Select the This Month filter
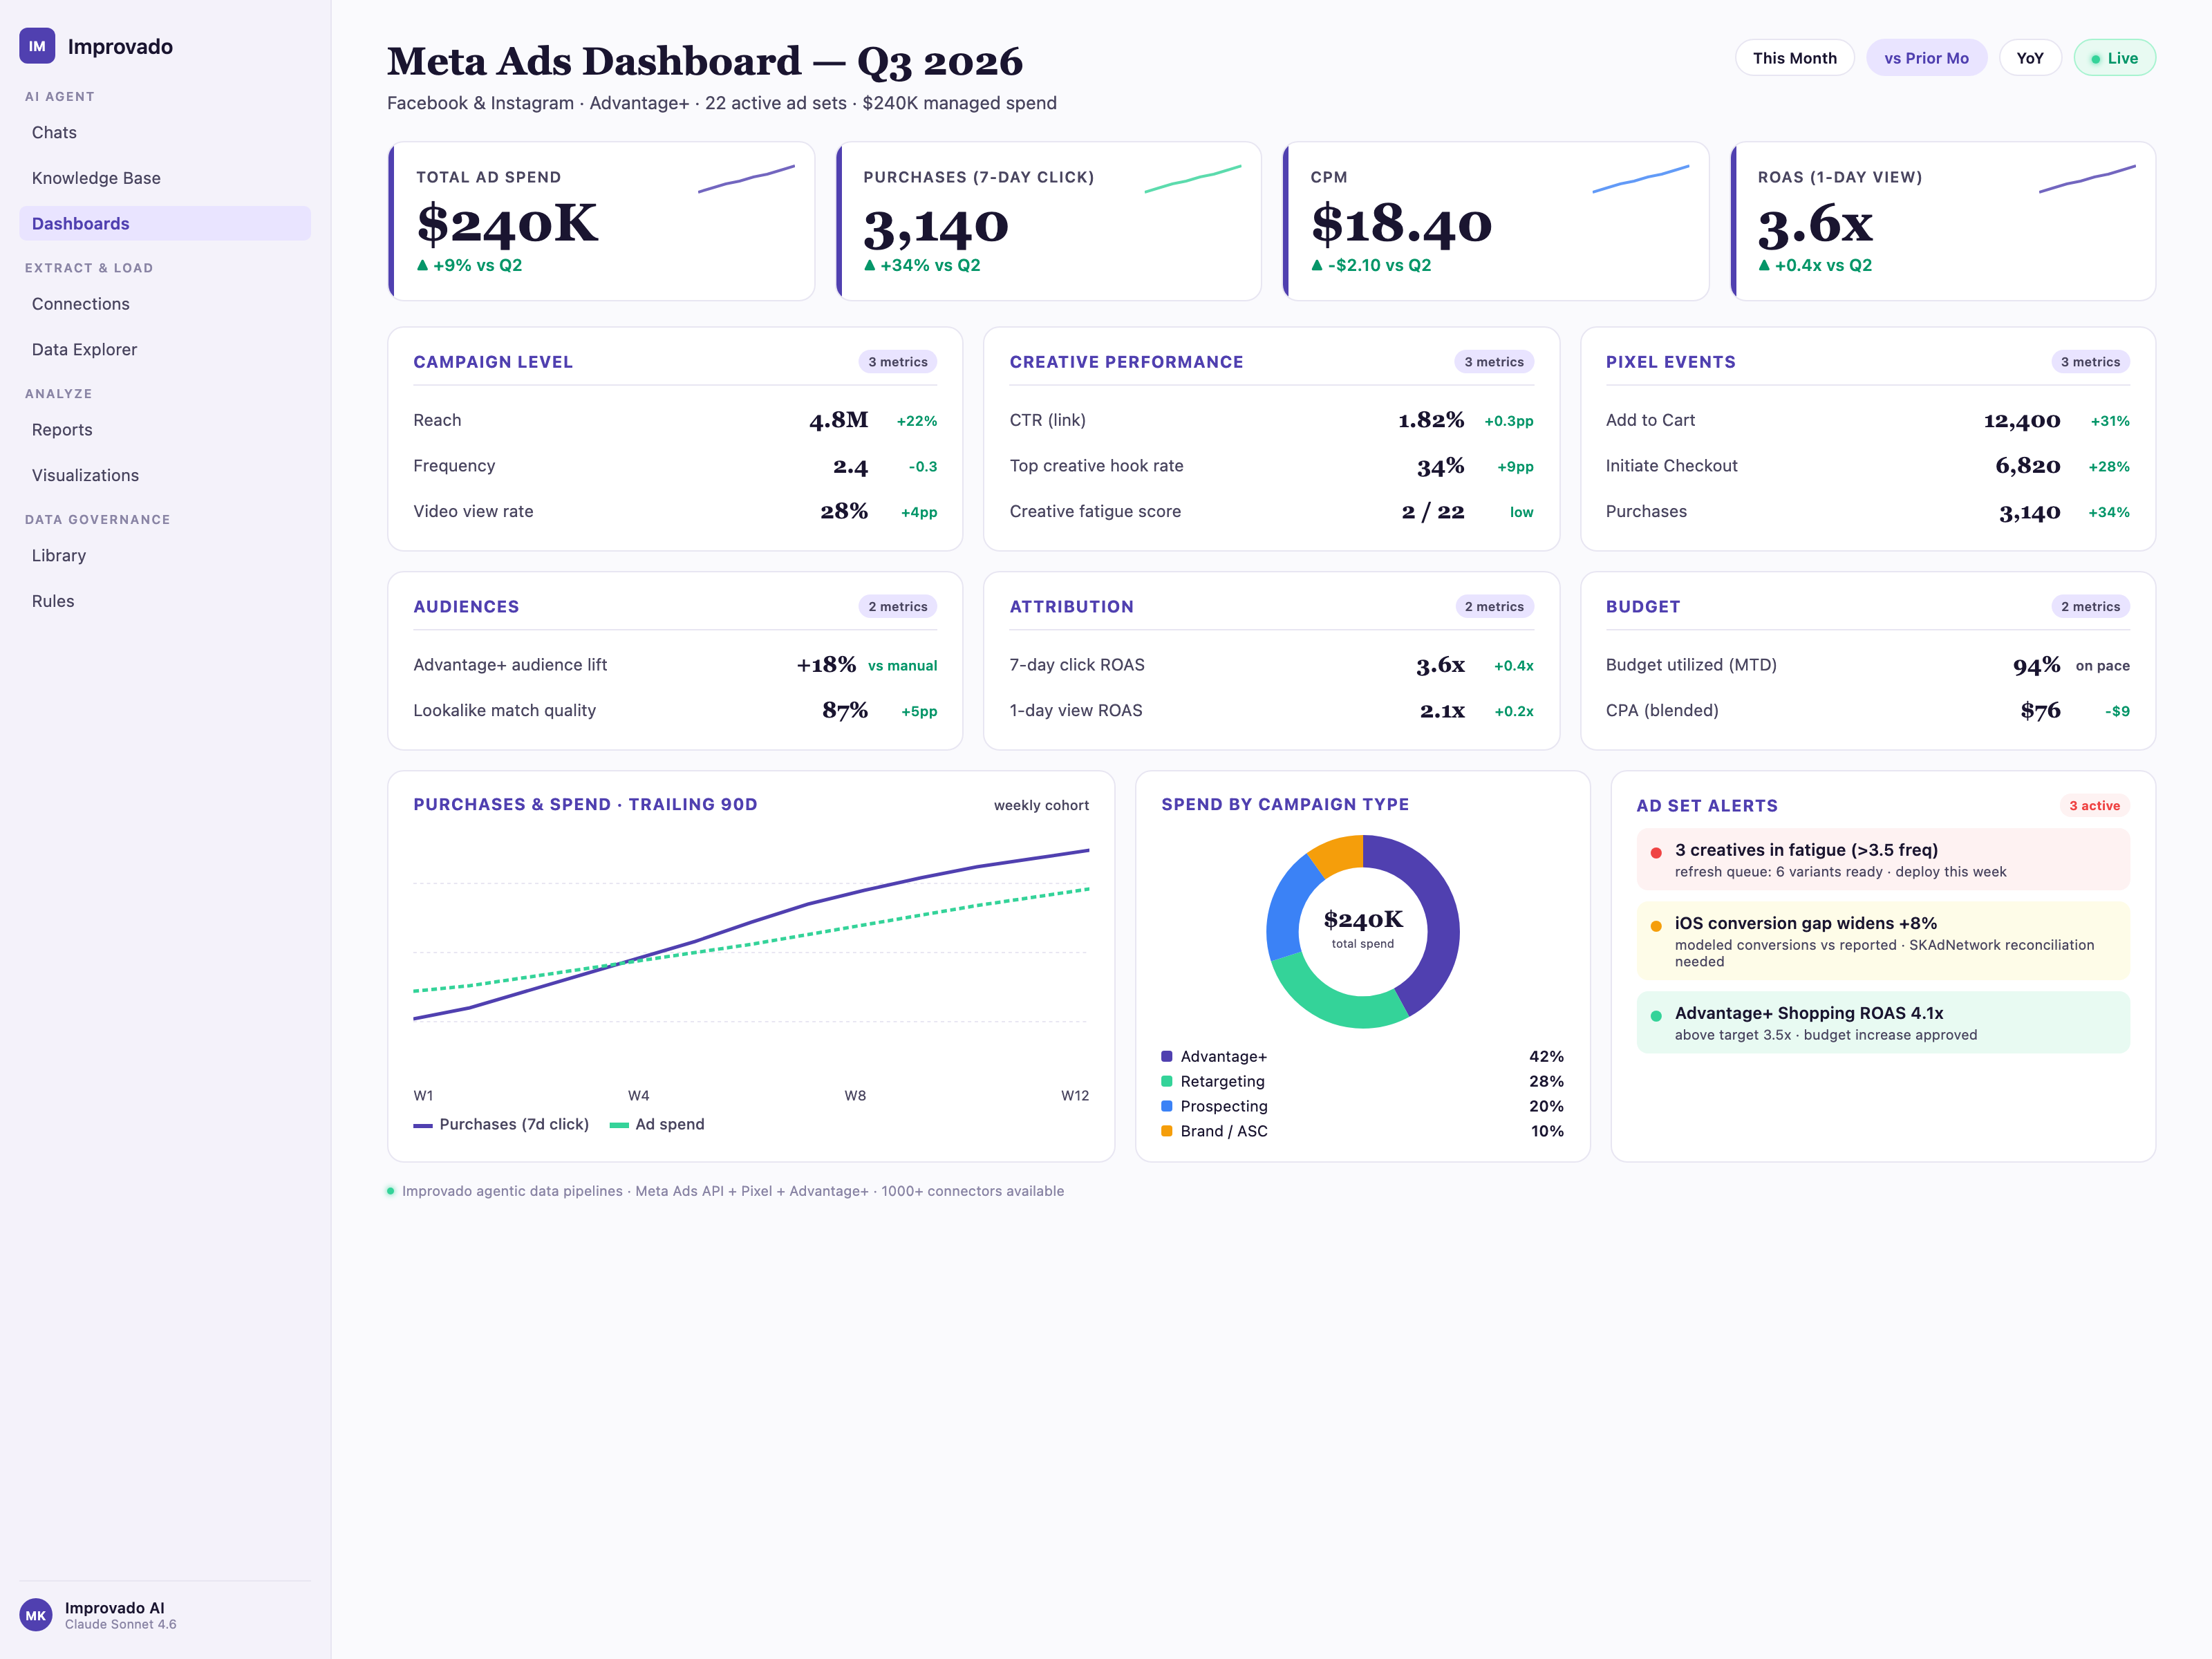The width and height of the screenshot is (2212, 1659). point(1794,58)
